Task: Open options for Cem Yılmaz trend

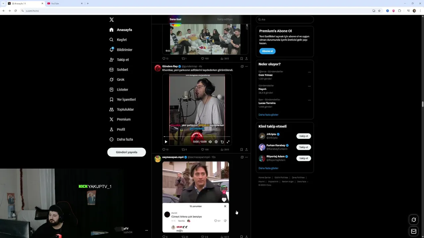Action: [x=309, y=72]
